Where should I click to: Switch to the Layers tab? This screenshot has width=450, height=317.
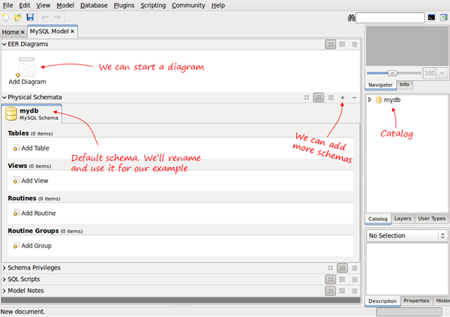click(x=403, y=219)
